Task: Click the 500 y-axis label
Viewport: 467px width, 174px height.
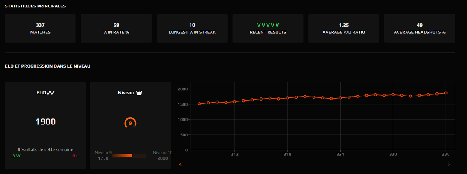Action: click(184, 135)
